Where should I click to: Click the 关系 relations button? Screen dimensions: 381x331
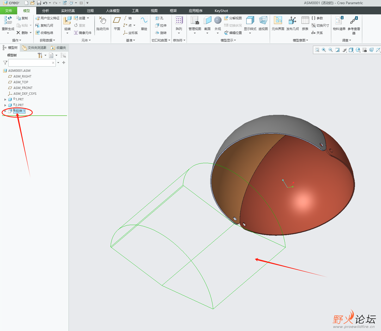tap(317, 33)
